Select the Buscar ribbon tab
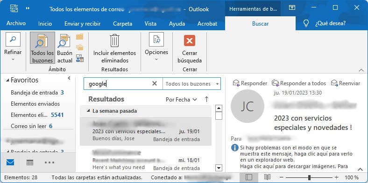 (260, 24)
